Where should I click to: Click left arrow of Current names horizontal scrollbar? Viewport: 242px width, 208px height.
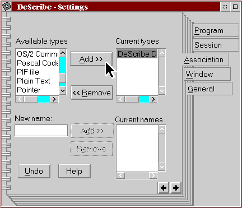tap(120, 175)
